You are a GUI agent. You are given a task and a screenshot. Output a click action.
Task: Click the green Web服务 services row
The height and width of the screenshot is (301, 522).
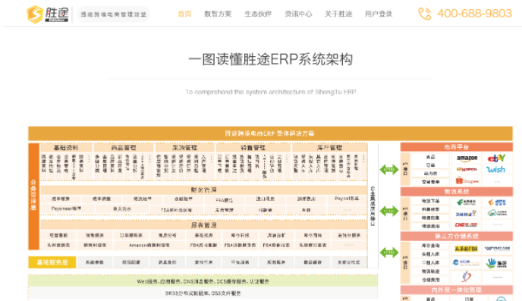[x=203, y=281]
